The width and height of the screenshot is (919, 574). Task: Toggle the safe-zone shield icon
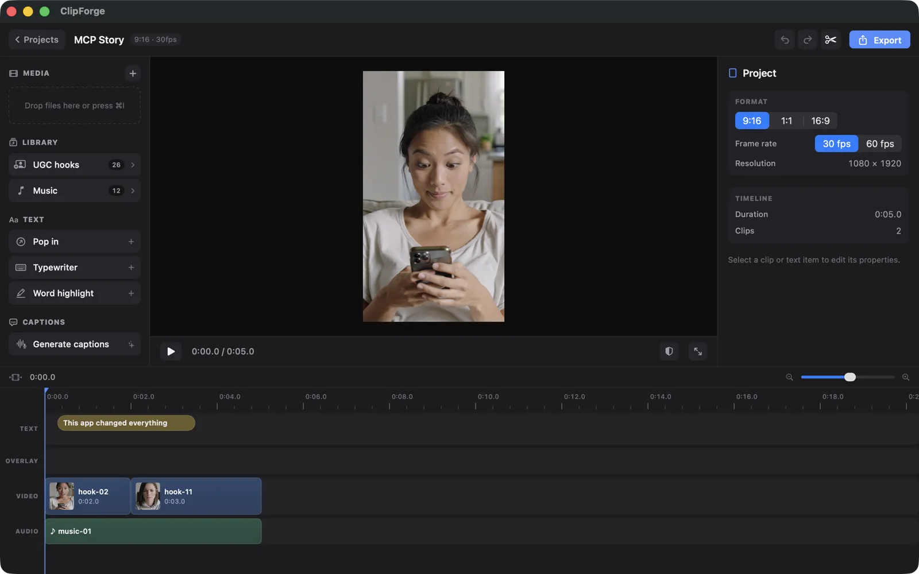point(669,351)
